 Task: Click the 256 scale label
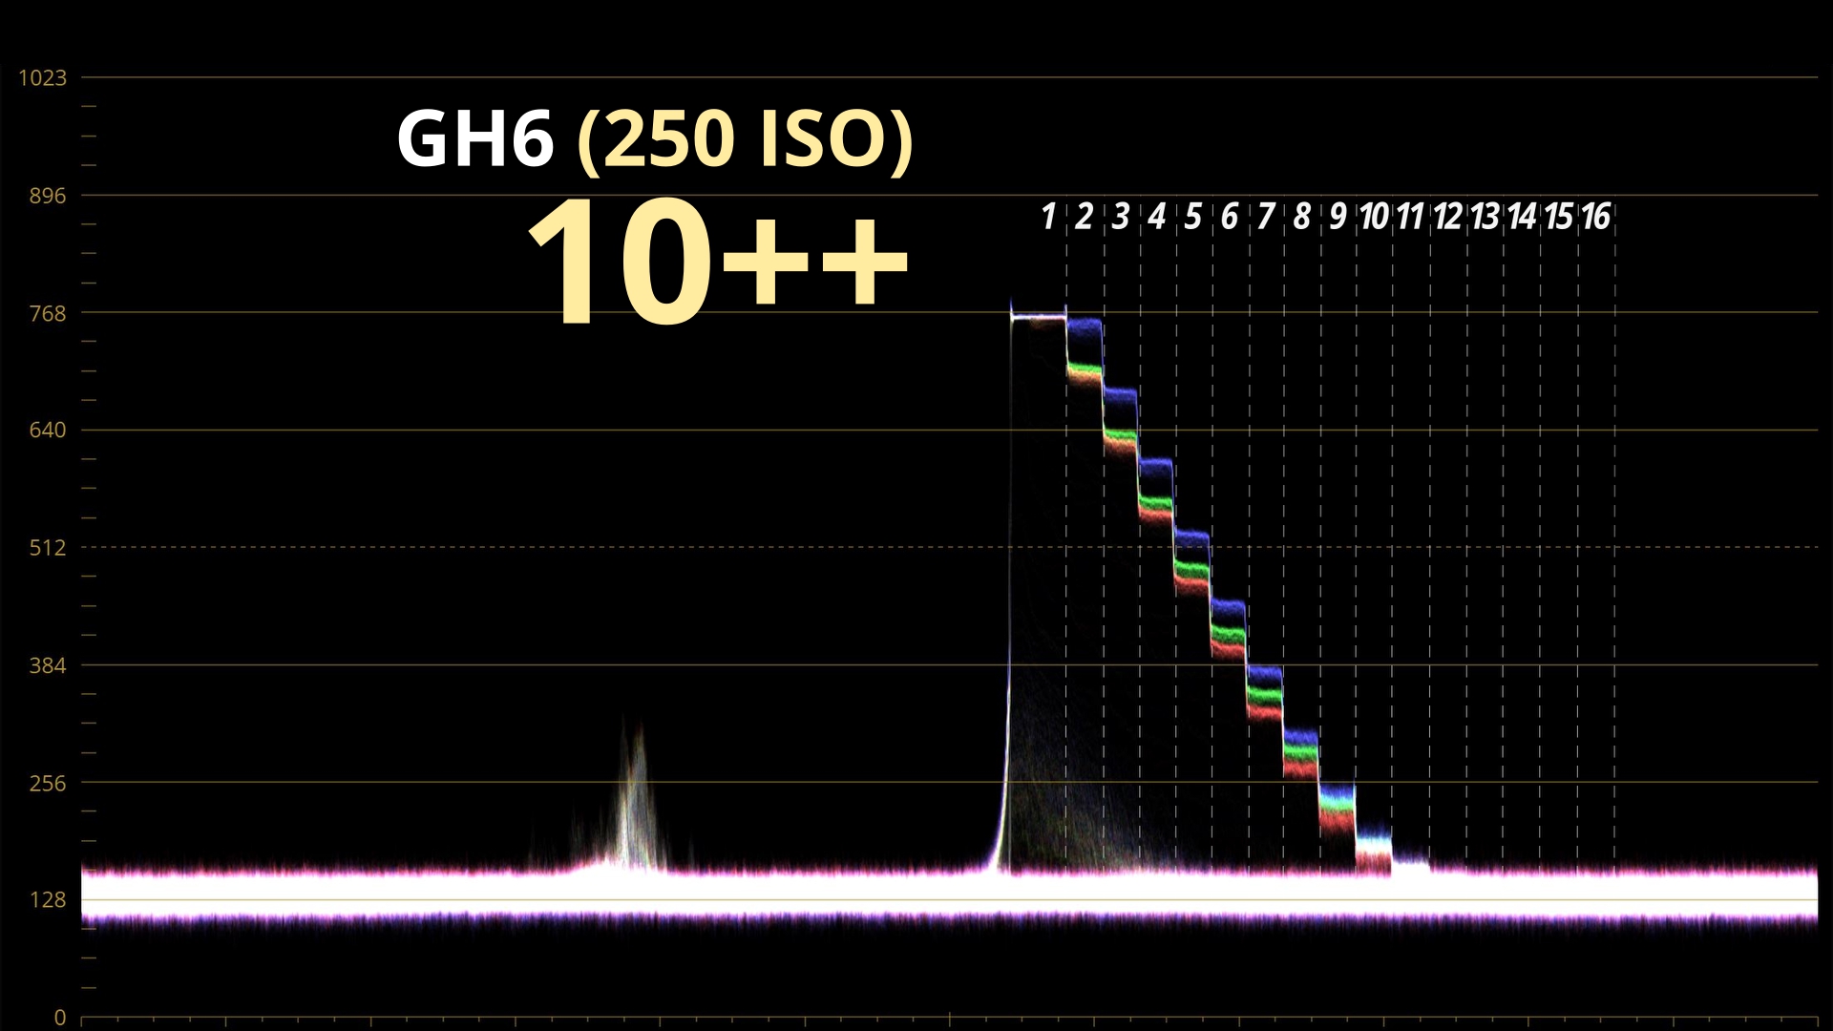click(x=48, y=783)
